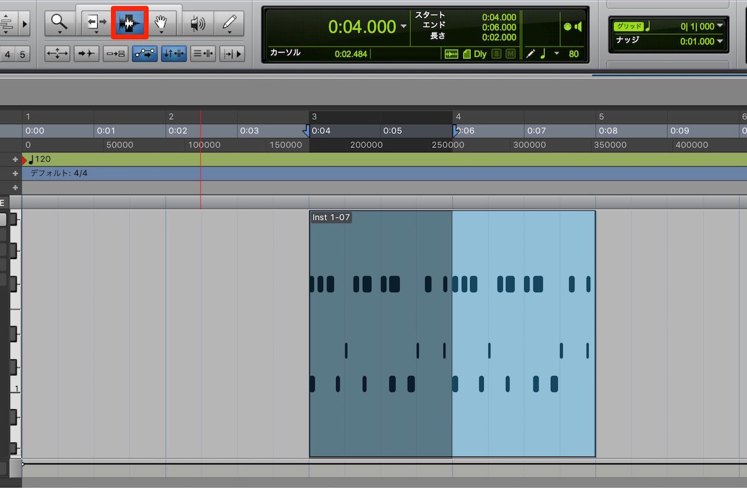This screenshot has width=747, height=488.
Task: Click the grid quarter-note value icon
Action: coord(647,25)
